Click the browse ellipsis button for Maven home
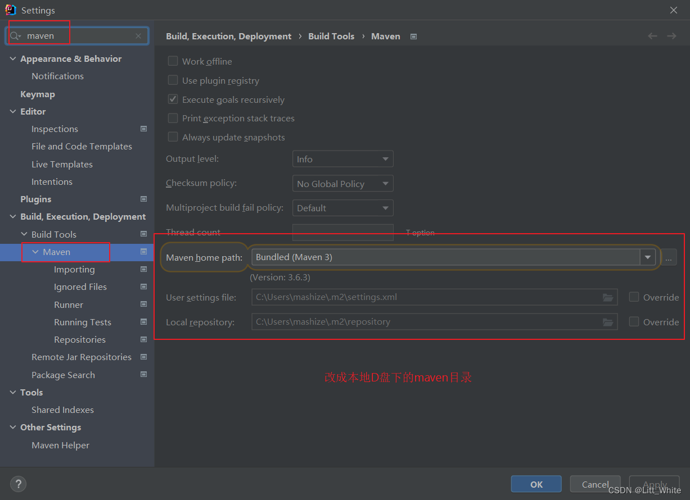Image resolution: width=690 pixels, height=500 pixels. click(x=669, y=258)
